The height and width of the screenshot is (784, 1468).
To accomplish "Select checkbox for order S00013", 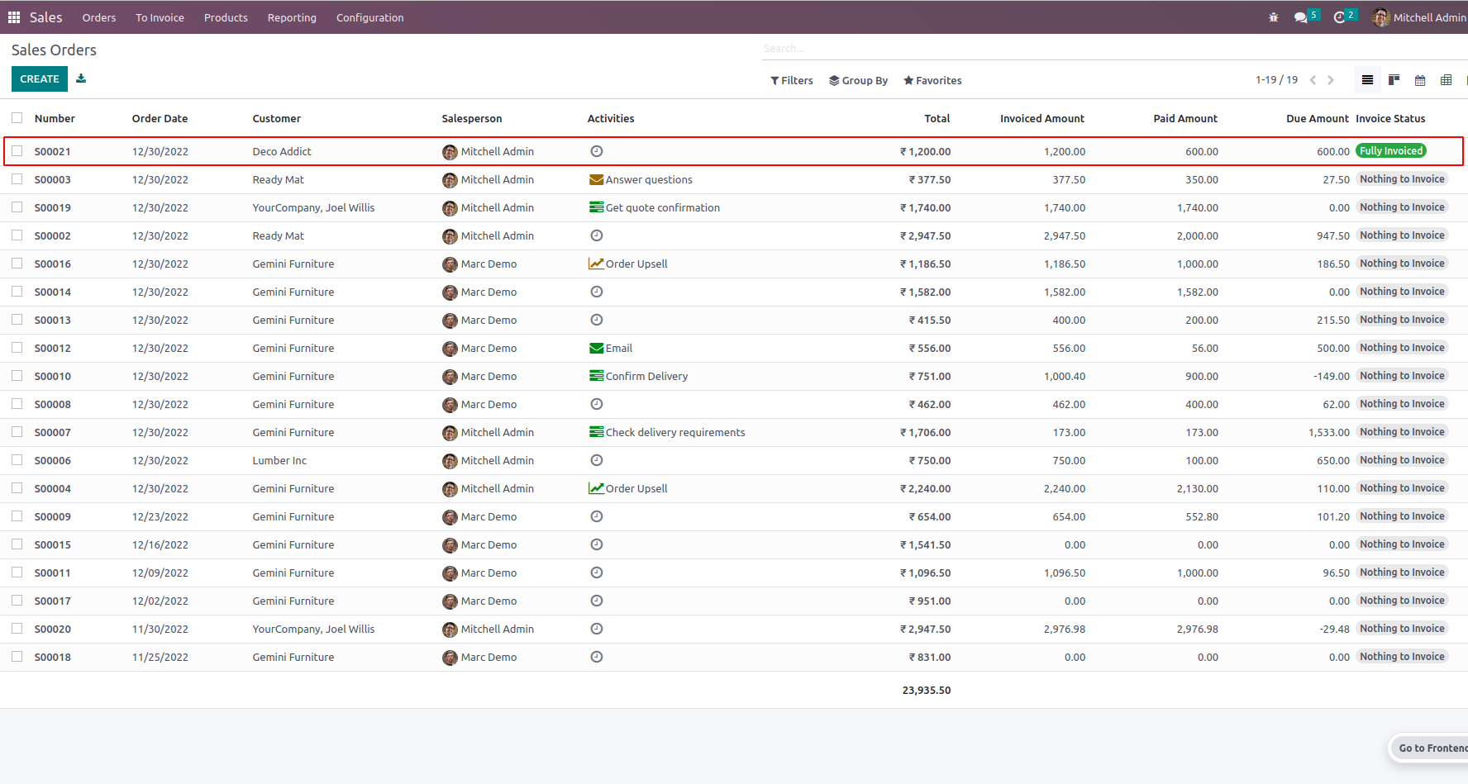I will point(17,320).
